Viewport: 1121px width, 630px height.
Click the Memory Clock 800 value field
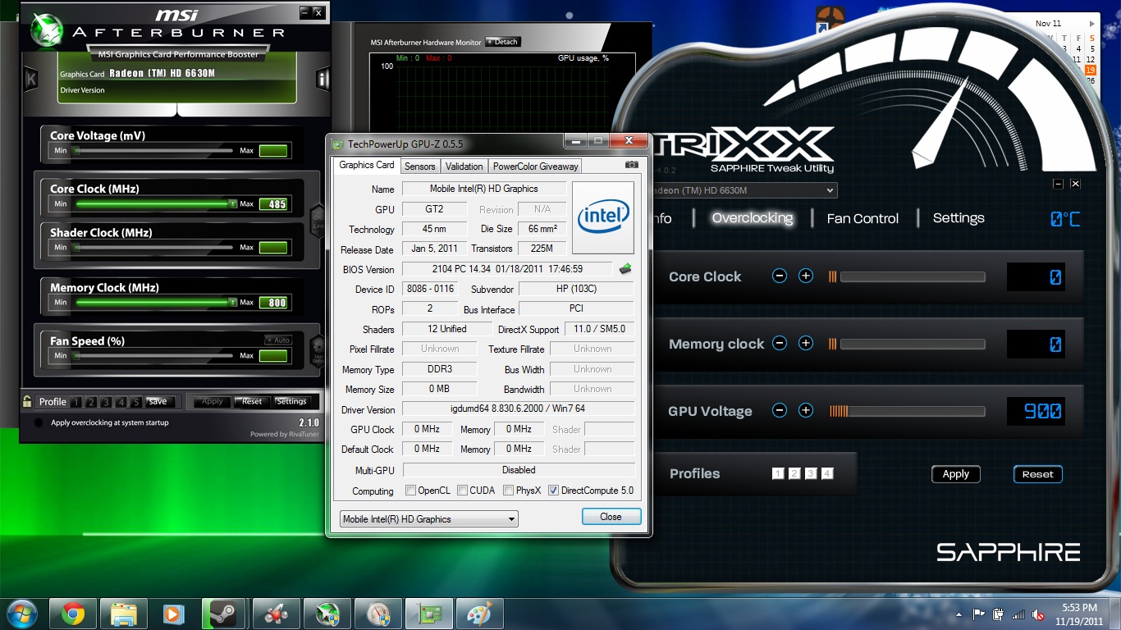[x=273, y=303]
